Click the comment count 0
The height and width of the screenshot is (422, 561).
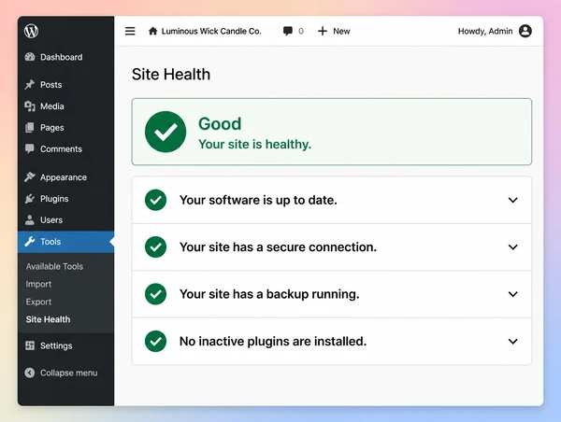(x=301, y=31)
